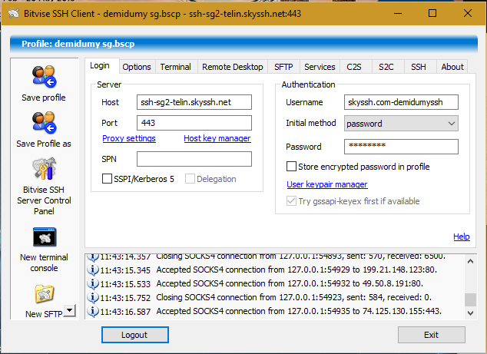Click the log scrollbar thumb
Screen dimensions: 487x354
click(x=470, y=300)
